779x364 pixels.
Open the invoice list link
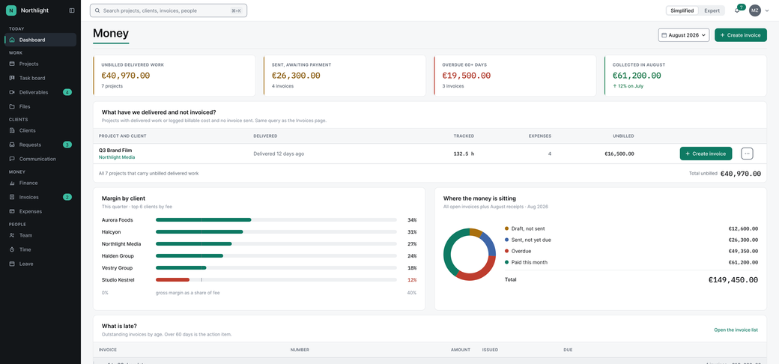(736, 330)
